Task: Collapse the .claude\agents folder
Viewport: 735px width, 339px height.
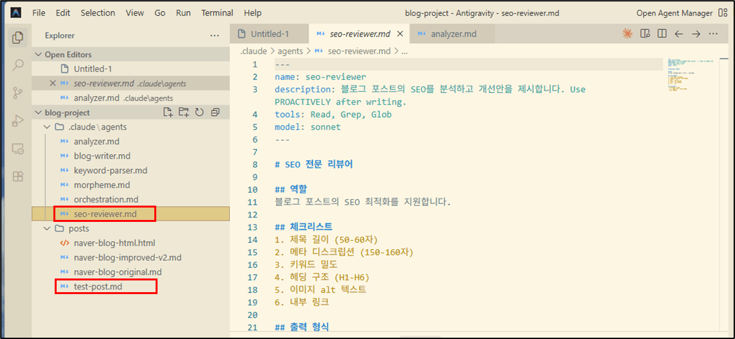Action: (x=46, y=127)
